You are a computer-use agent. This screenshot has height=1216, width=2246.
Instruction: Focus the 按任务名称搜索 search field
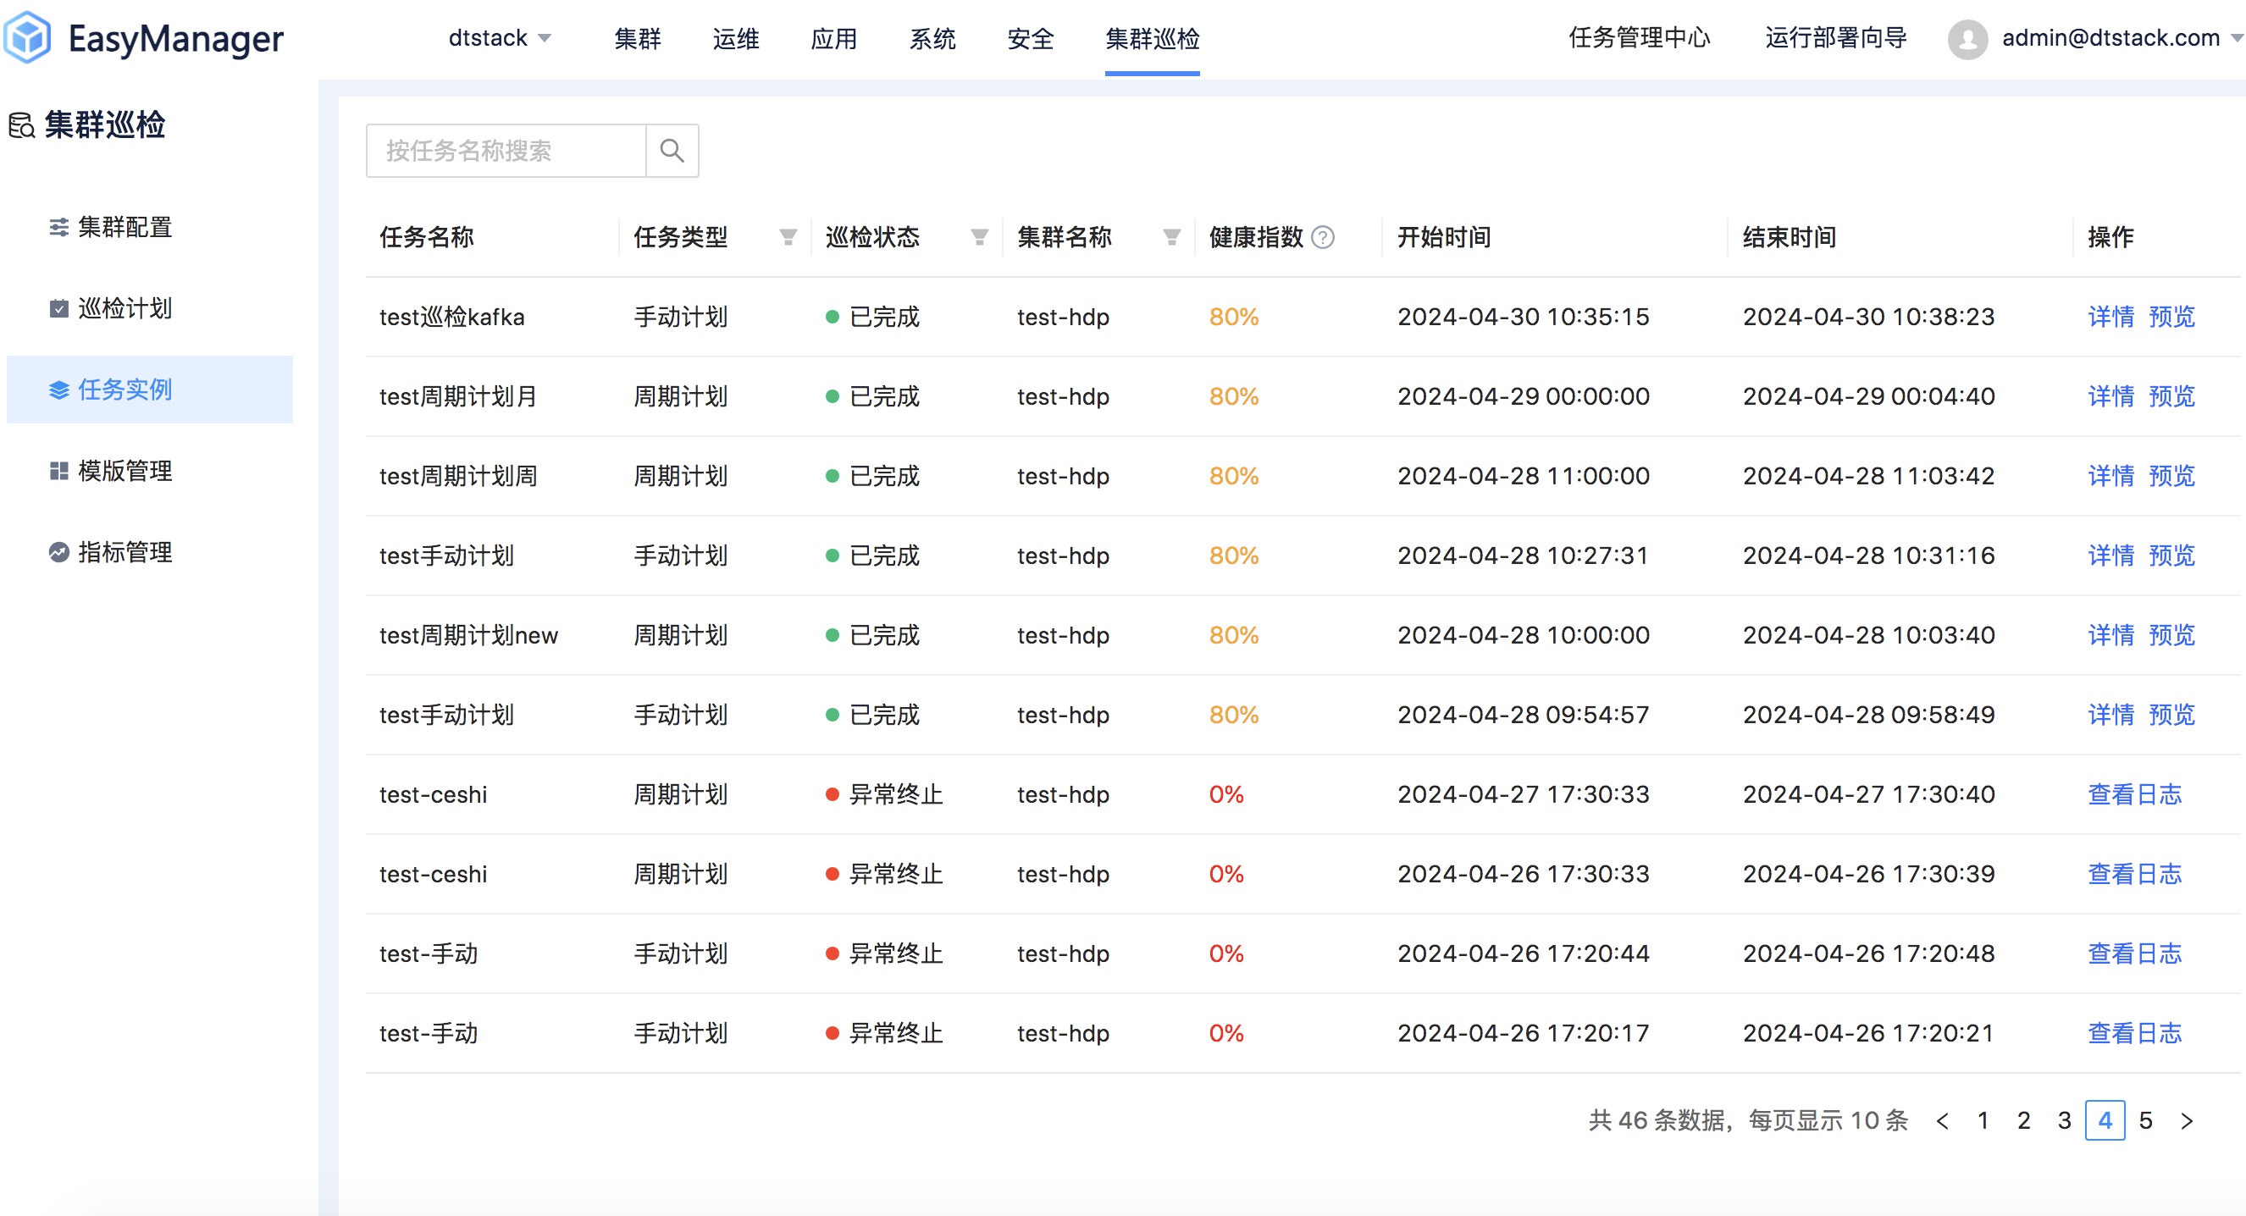tap(506, 151)
